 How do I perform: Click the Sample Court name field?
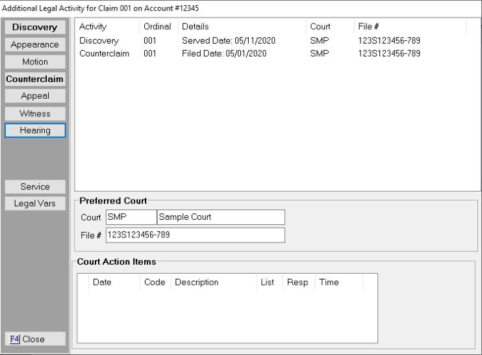pyautogui.click(x=221, y=217)
